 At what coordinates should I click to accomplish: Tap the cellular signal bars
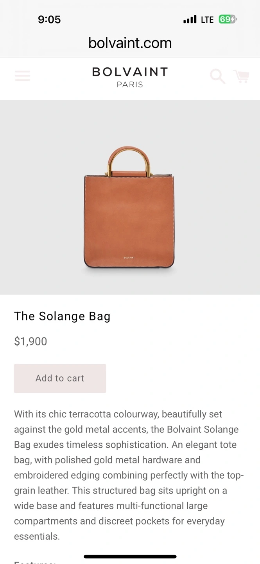coord(190,20)
